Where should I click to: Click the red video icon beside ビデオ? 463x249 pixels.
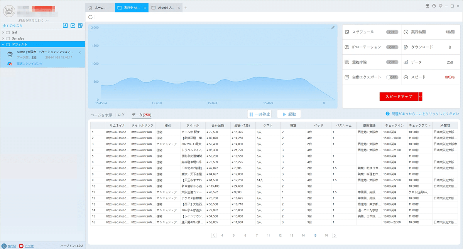pyautogui.click(x=21, y=246)
